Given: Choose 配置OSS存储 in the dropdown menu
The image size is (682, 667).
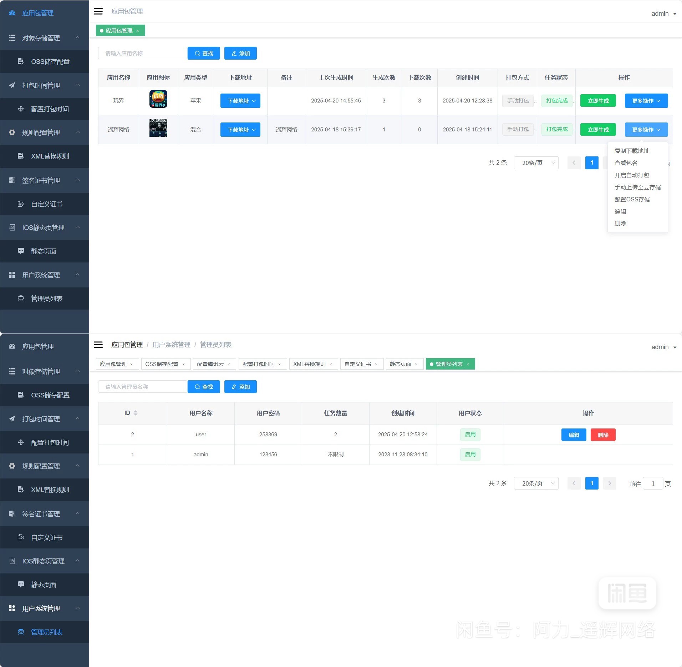Looking at the screenshot, I should pos(632,200).
